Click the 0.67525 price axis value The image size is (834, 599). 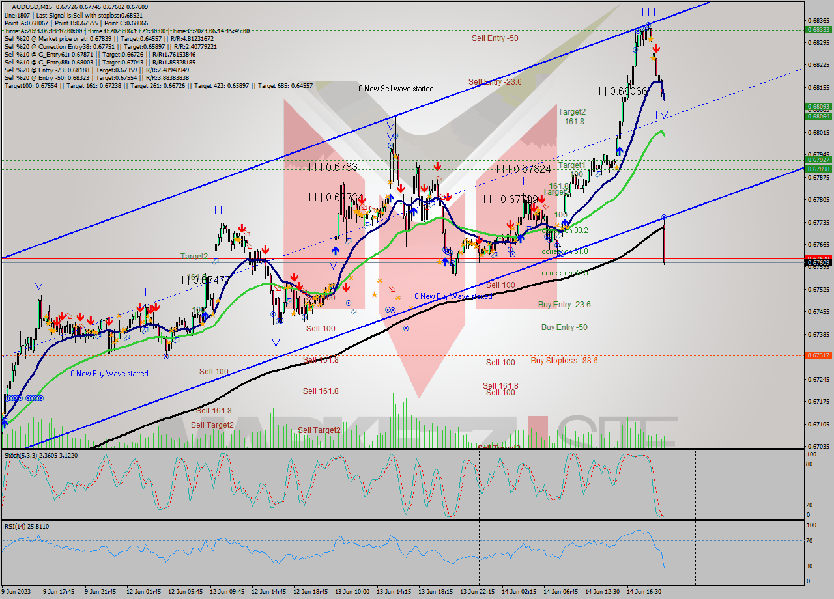pos(820,289)
